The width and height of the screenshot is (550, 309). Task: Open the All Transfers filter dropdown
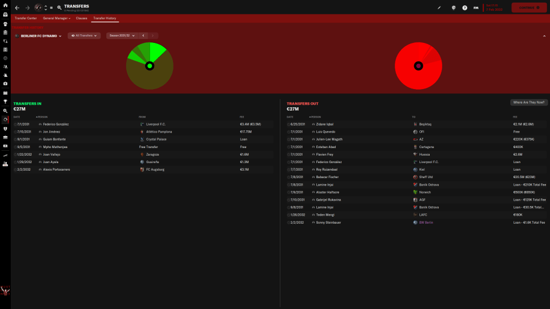(x=84, y=36)
